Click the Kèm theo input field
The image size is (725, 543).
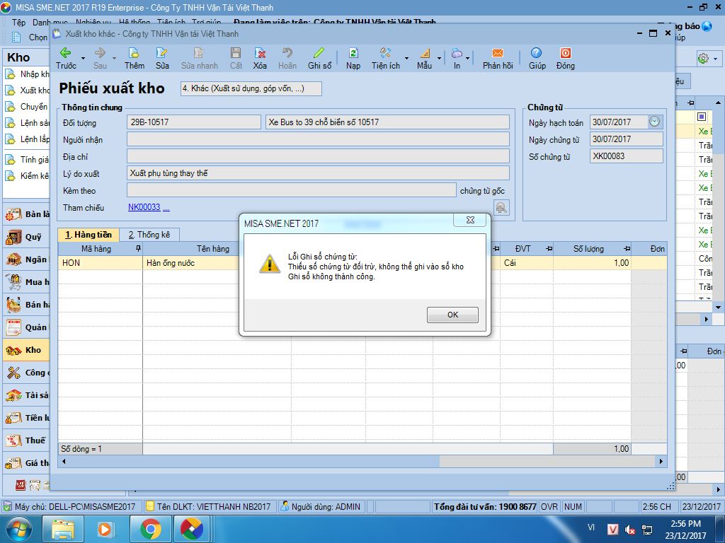(x=292, y=190)
